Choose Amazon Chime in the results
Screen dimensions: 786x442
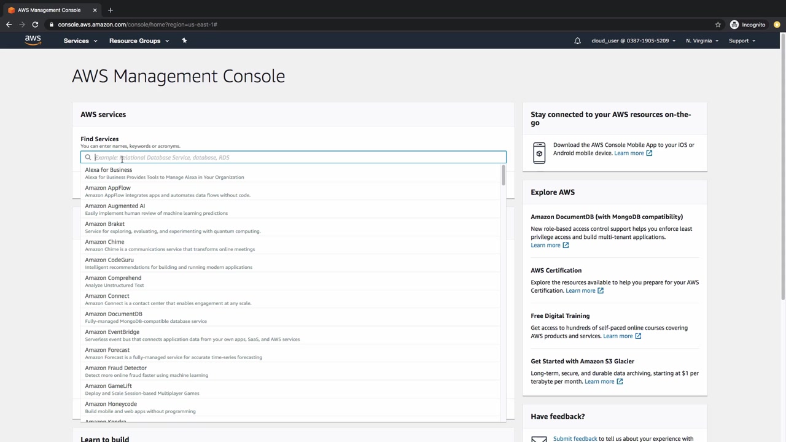point(104,242)
